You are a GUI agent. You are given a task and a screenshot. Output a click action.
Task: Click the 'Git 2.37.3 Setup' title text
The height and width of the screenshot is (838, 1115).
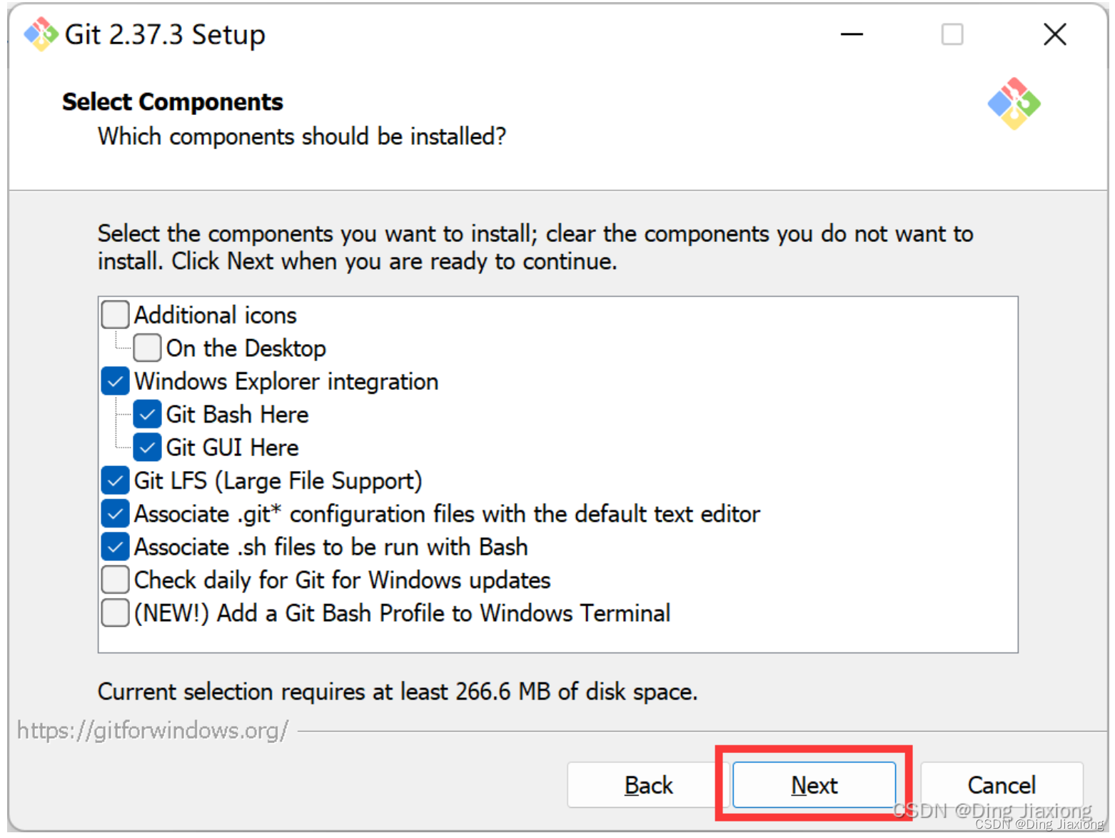165,34
